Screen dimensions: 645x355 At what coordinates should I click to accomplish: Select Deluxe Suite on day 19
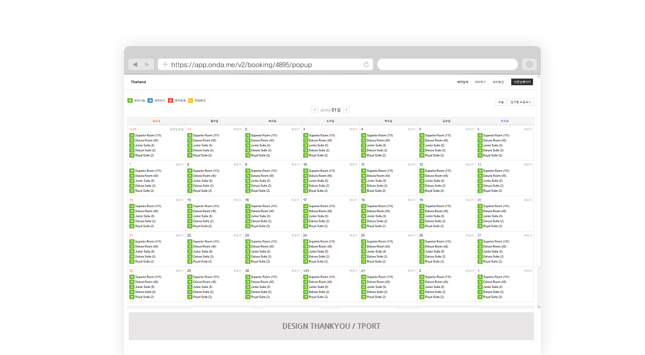pos(435,221)
